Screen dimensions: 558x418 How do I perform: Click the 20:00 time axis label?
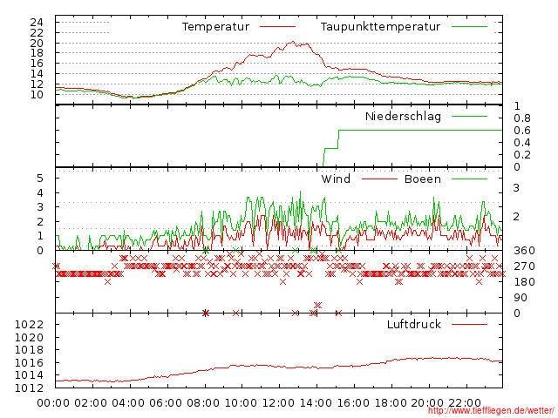(x=427, y=403)
